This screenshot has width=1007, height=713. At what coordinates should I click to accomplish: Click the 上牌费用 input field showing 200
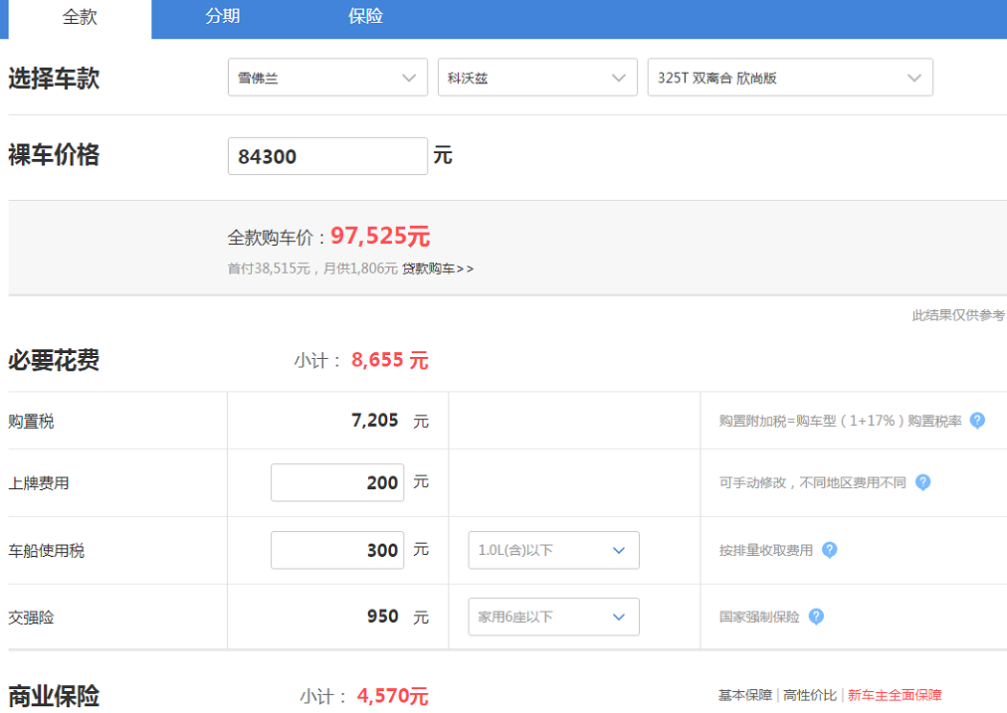(x=337, y=482)
